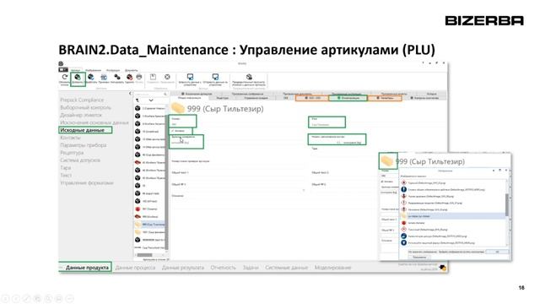
Task: Switch to Отчетность bottom section
Action: (x=224, y=268)
